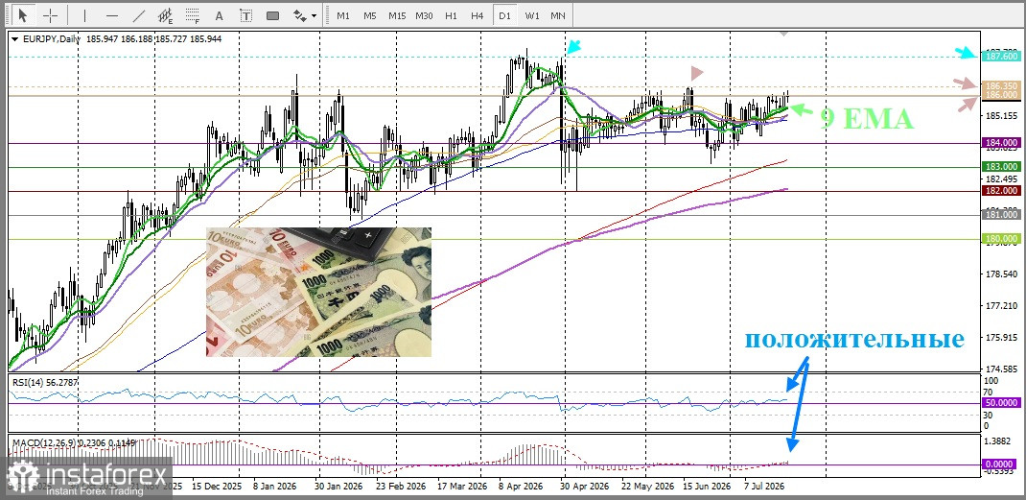Image resolution: width=1026 pixels, height=500 pixels.
Task: Click the 186.000 price level label
Action: point(1001,95)
